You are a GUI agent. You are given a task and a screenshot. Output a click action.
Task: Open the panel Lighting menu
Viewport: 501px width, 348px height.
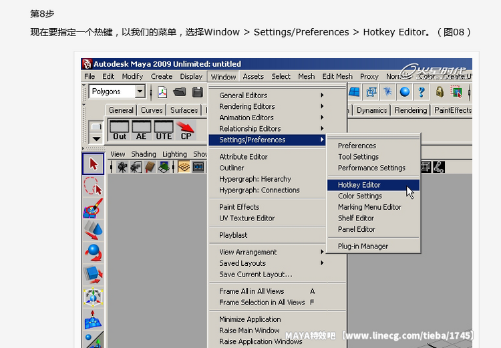coord(174,154)
